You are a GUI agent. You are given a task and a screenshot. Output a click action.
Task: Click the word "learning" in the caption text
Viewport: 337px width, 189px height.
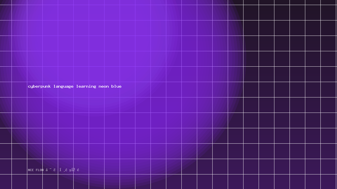[x=86, y=87]
